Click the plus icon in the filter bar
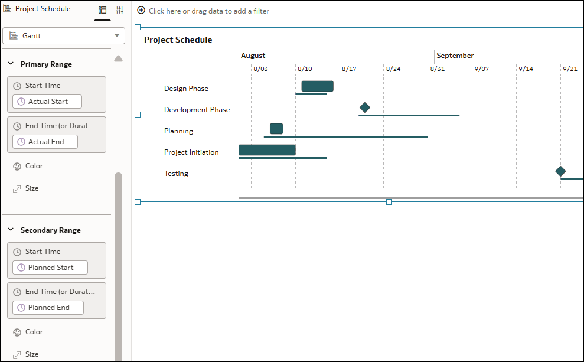This screenshot has height=362, width=584. 141,10
